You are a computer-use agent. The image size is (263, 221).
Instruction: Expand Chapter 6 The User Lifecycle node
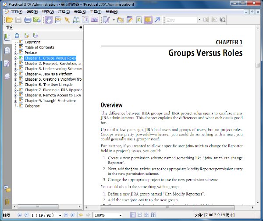coord(16,85)
